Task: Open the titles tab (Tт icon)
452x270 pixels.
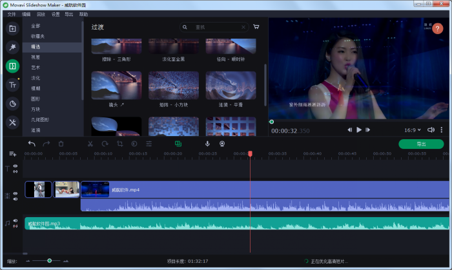Action: [x=12, y=85]
